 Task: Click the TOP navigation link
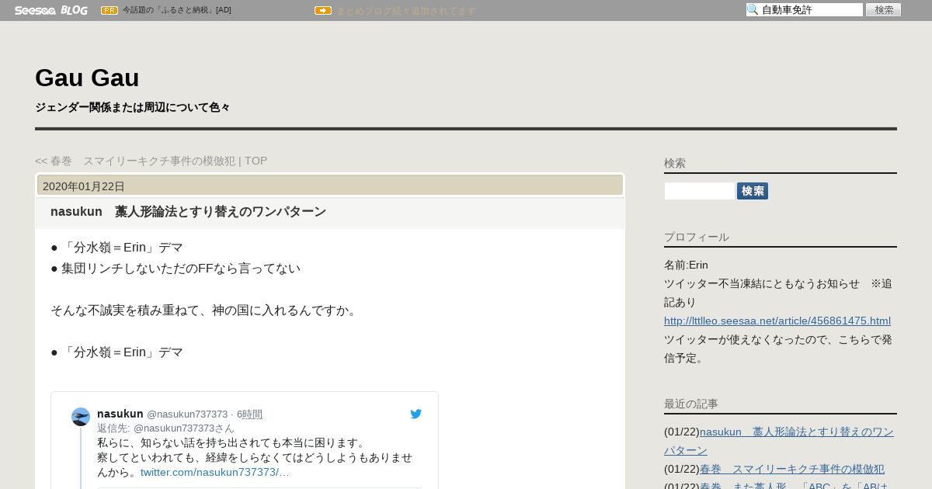[x=256, y=161]
